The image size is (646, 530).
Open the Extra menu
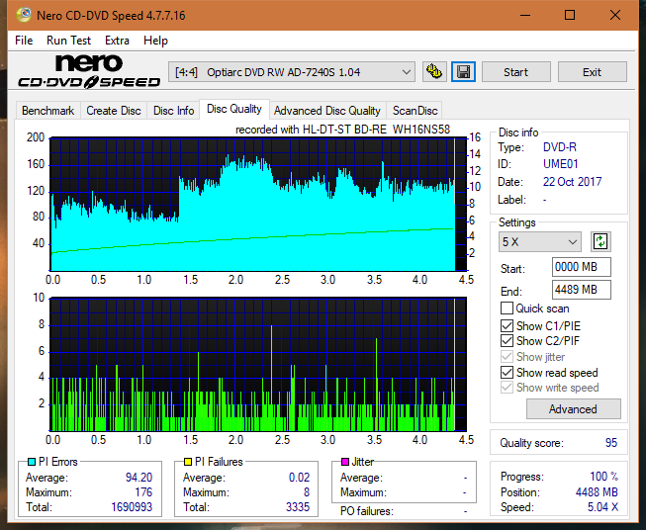tap(117, 41)
